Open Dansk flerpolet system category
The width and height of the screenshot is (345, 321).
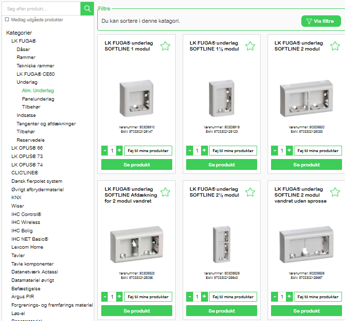tap(37, 181)
